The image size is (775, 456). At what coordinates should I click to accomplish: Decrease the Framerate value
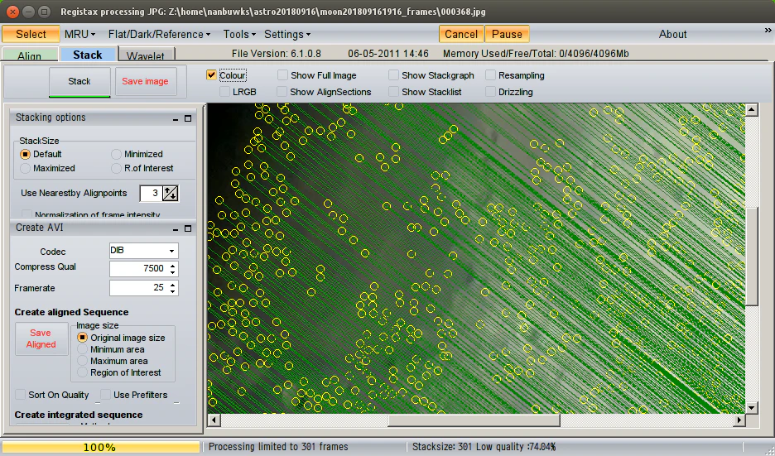click(172, 291)
